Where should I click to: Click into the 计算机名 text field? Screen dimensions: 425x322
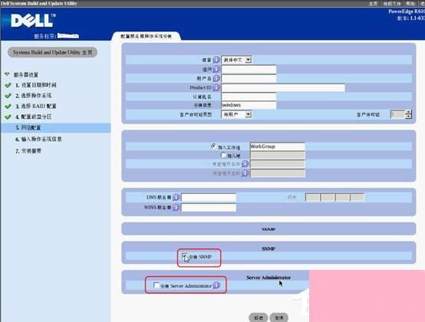249,97
